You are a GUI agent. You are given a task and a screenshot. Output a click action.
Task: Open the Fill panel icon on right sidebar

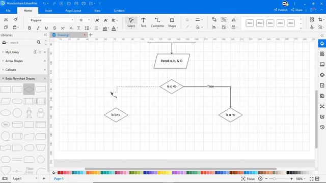click(x=322, y=44)
